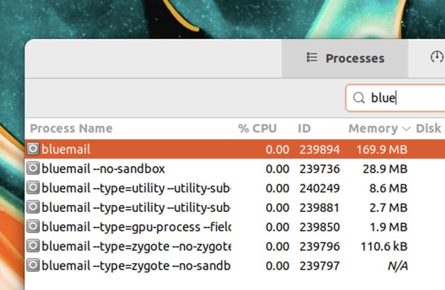Toggle sort arrow on Memory column
The image size is (445, 290).
pyautogui.click(x=406, y=129)
